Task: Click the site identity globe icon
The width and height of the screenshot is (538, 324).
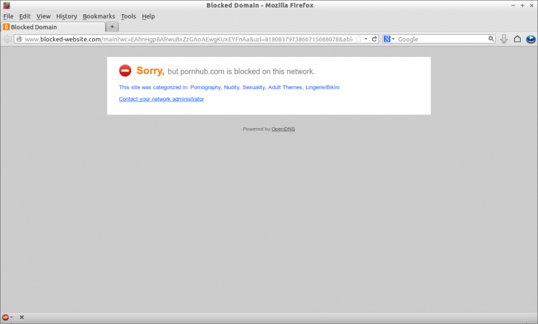Action: [19, 39]
